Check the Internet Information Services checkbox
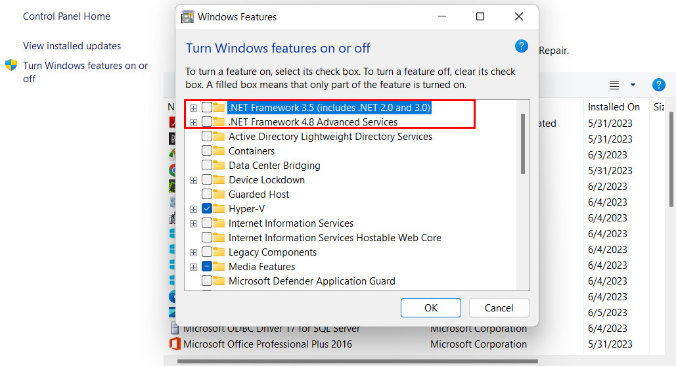676x366 pixels. [207, 223]
